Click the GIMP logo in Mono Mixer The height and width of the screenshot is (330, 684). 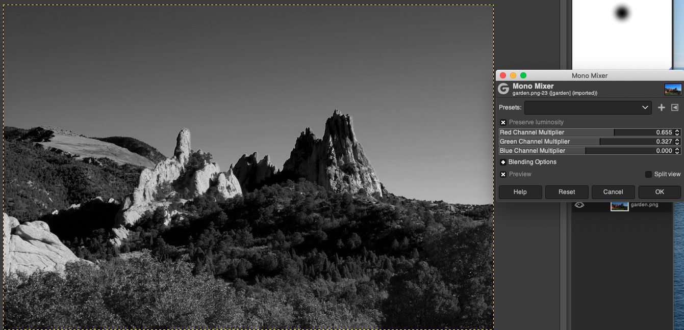click(x=503, y=89)
